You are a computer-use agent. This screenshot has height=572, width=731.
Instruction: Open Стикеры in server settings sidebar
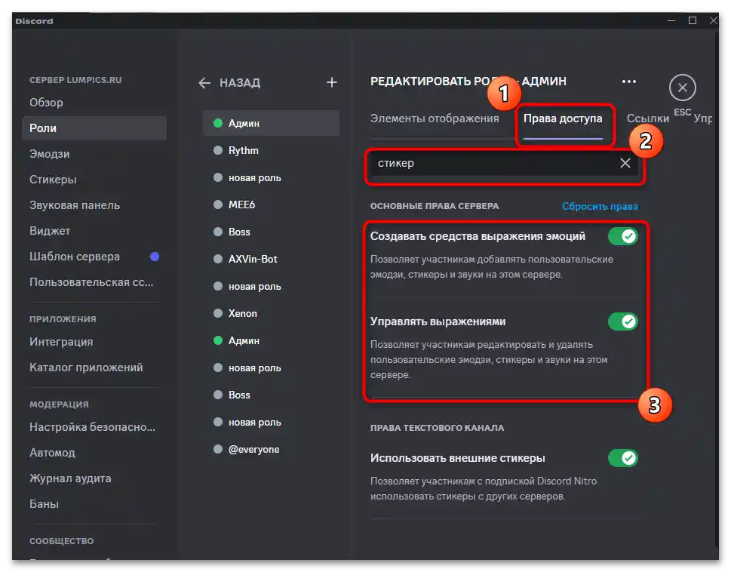click(x=53, y=180)
